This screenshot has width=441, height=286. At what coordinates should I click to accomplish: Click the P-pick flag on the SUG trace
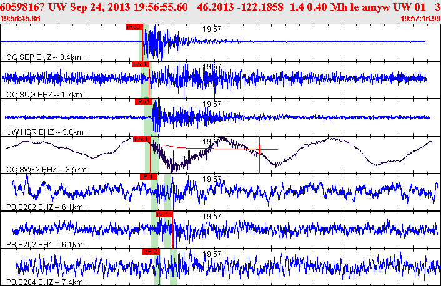tap(140, 64)
